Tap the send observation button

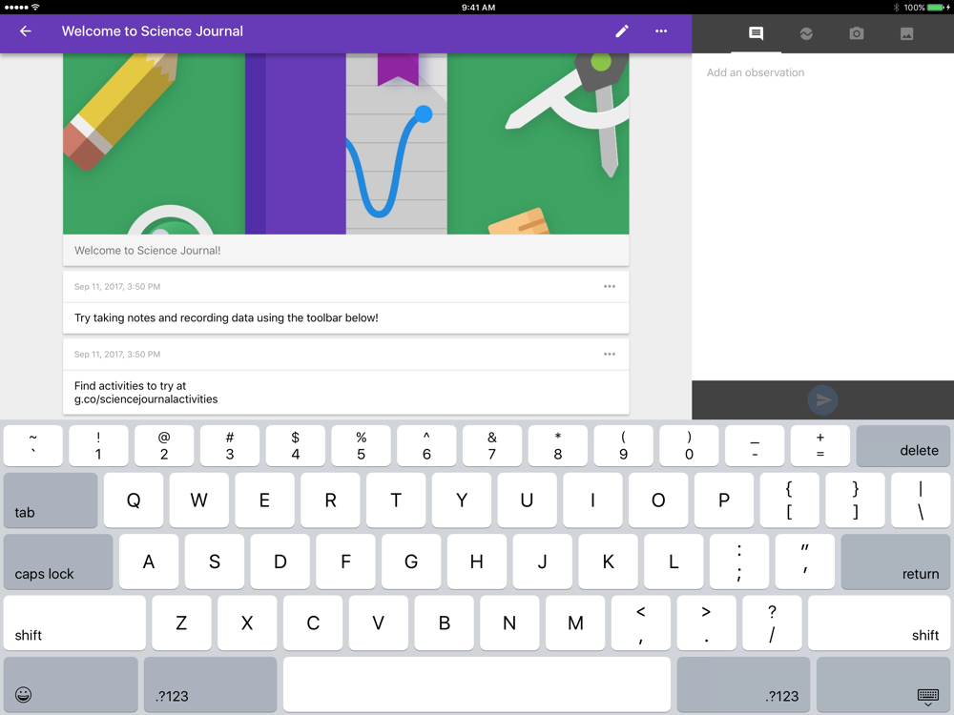point(822,400)
